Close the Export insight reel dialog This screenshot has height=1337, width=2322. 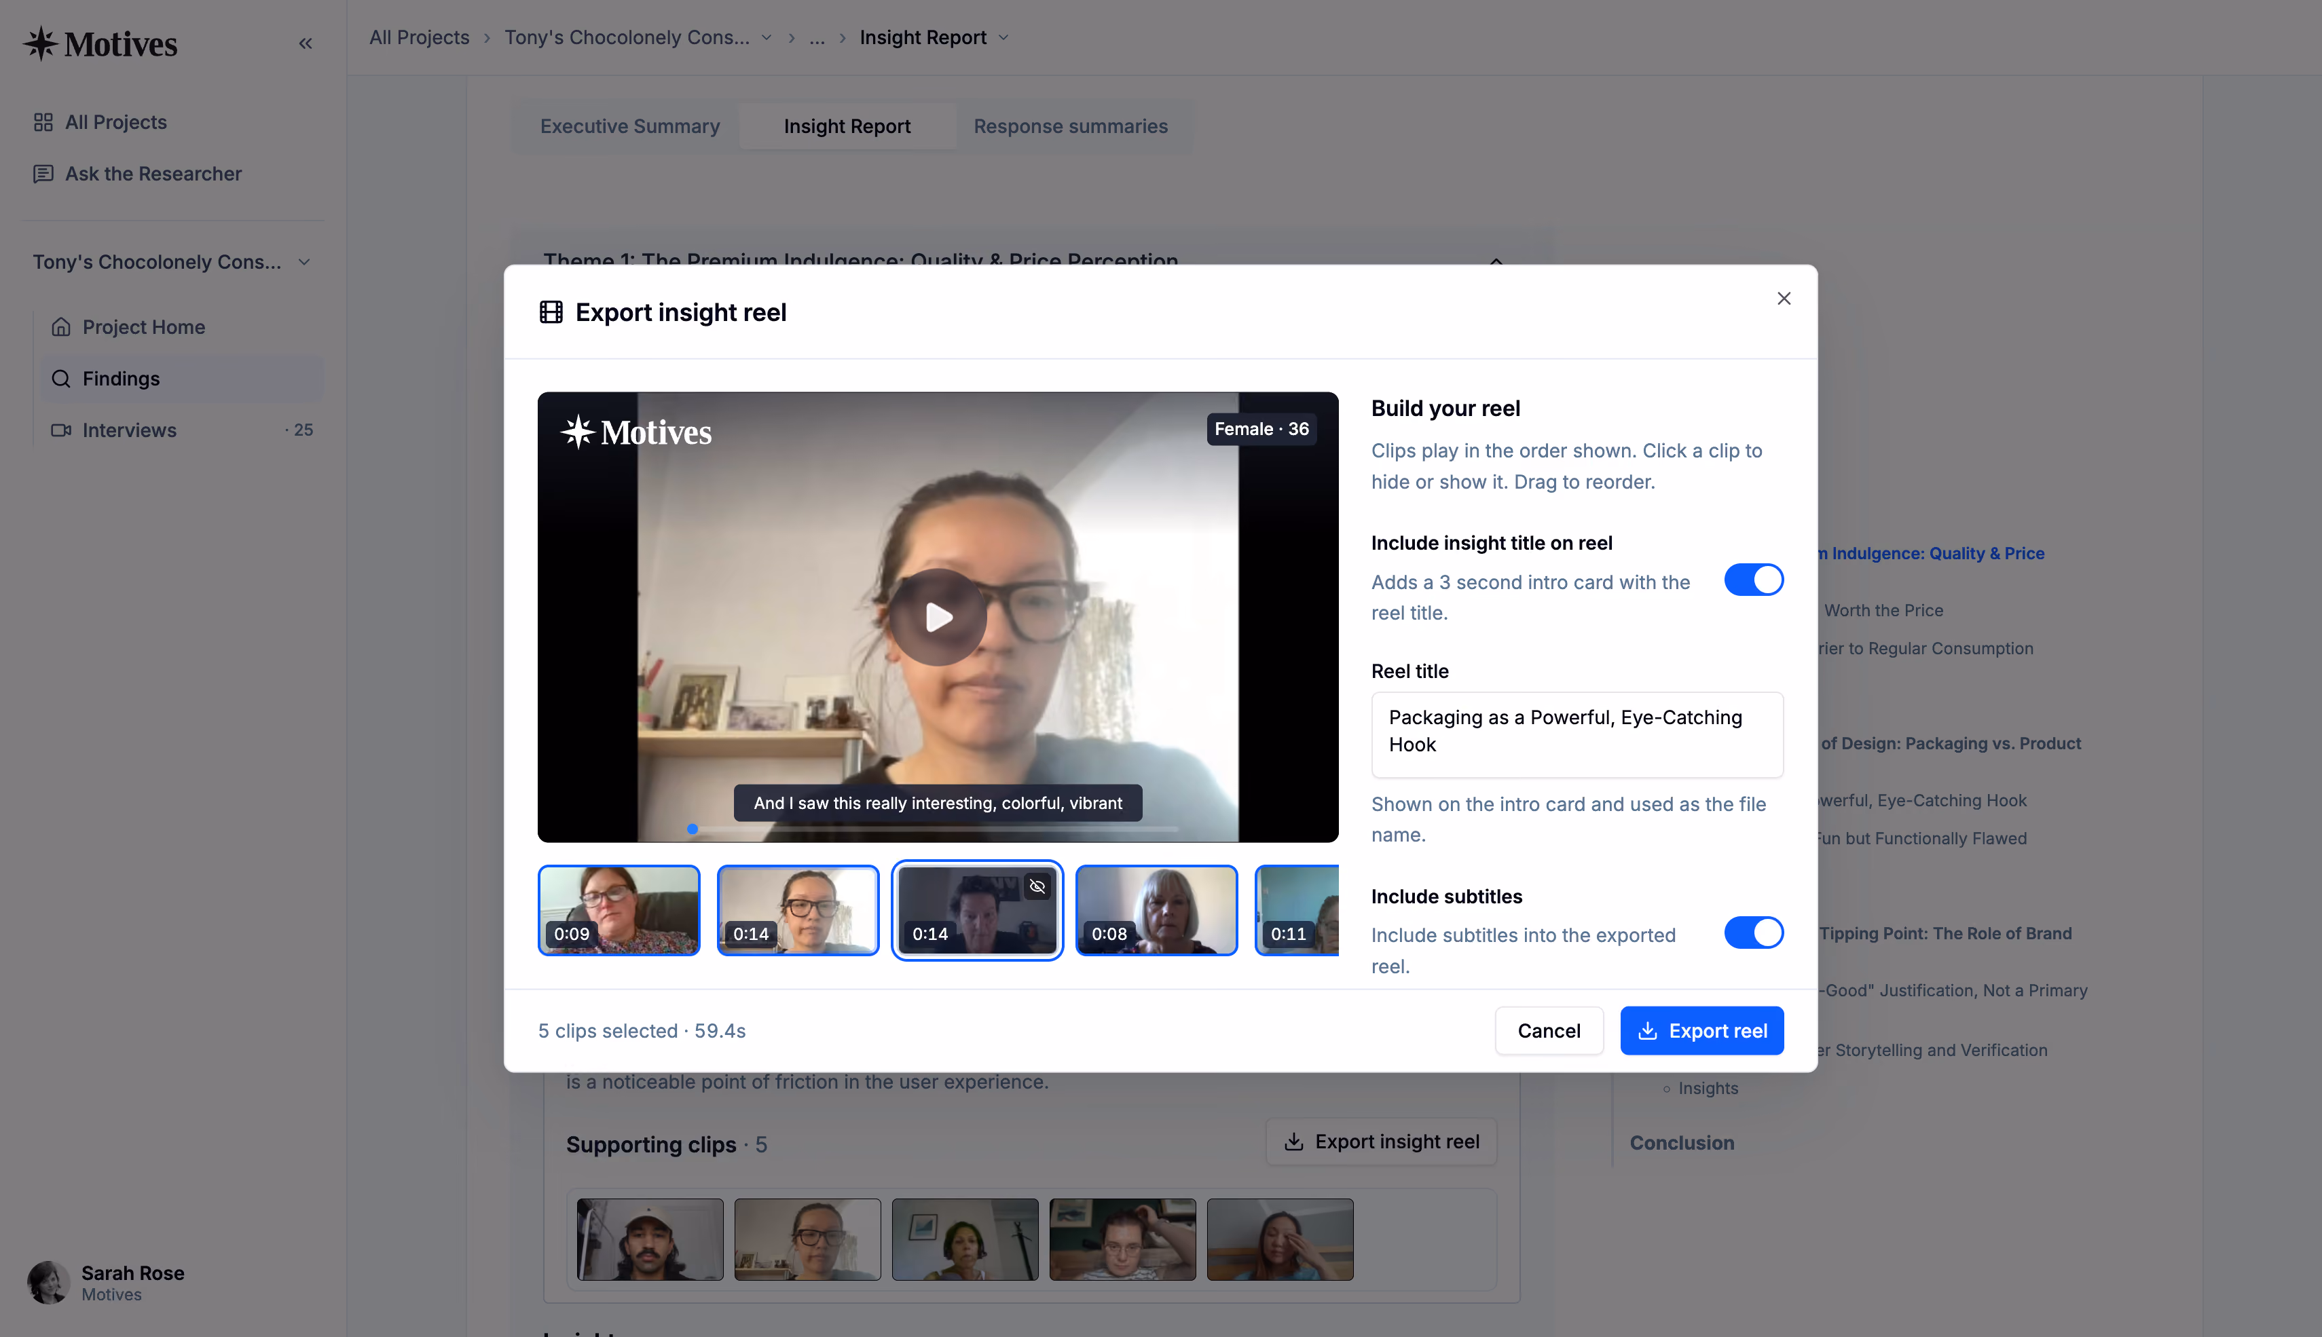pos(1783,299)
